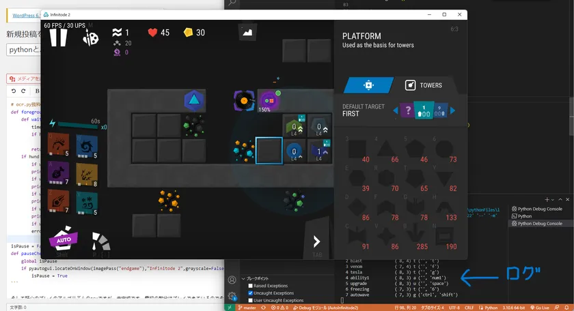Select the highlighted empty platform tile
574x311 pixels.
pyautogui.click(x=269, y=151)
